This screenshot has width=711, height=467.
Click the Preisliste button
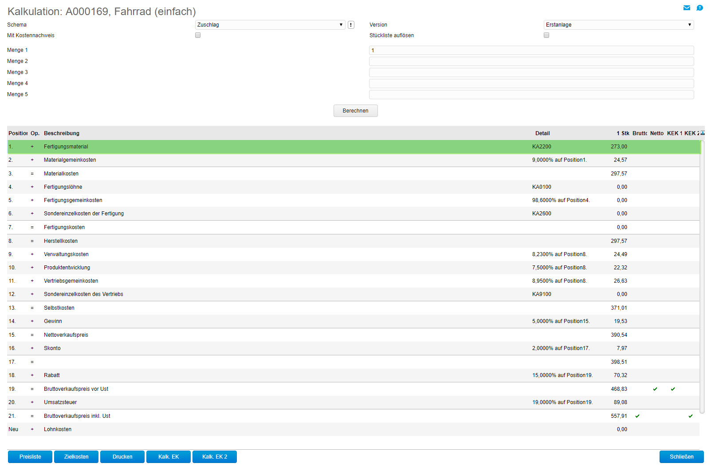(30, 457)
